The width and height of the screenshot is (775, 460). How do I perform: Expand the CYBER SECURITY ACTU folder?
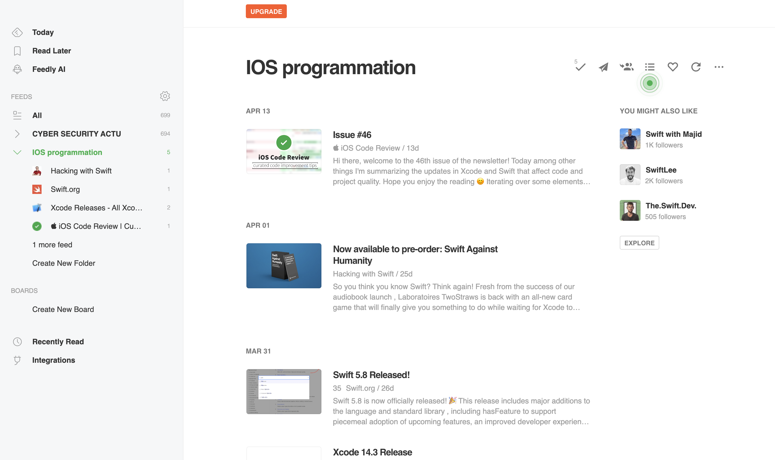pyautogui.click(x=17, y=134)
